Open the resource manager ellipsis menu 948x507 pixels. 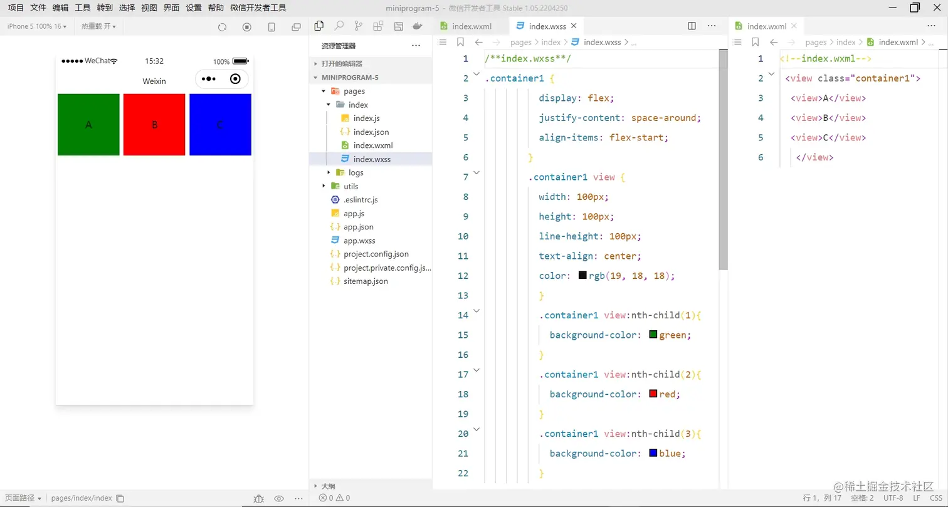pos(416,46)
